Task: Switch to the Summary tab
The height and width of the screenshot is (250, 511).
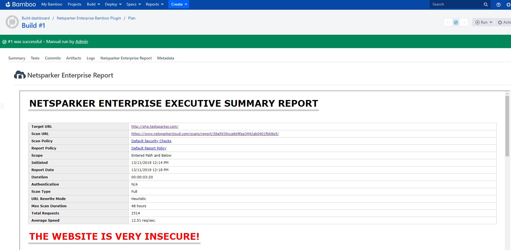Action: (x=17, y=58)
